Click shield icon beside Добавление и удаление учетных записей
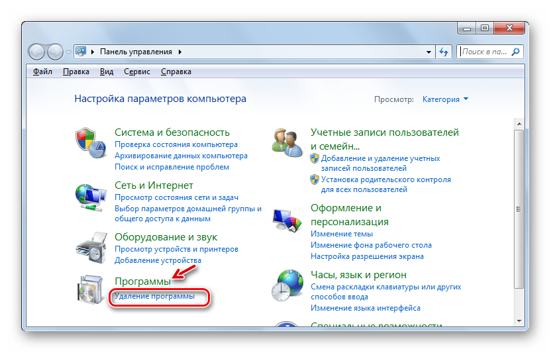The width and height of the screenshot is (551, 353). [315, 158]
